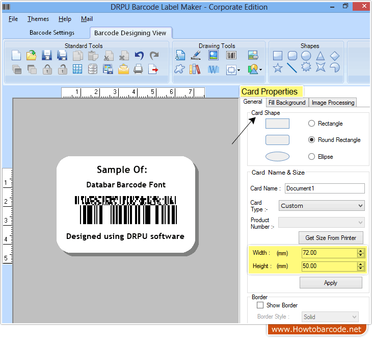372x338 pixels.
Task: Click the Save As multi-floppy icon
Action: pos(62,55)
